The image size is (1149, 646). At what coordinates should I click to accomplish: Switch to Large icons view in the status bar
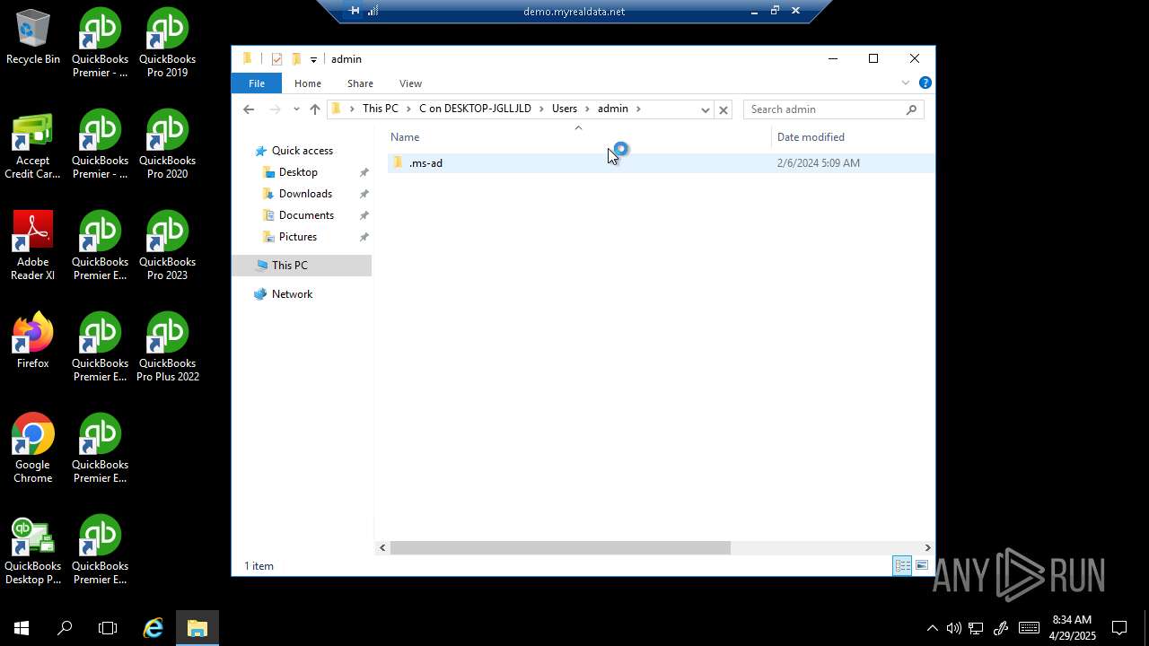922,565
